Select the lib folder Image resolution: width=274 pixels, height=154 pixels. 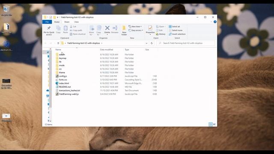pyautogui.click(x=60, y=62)
